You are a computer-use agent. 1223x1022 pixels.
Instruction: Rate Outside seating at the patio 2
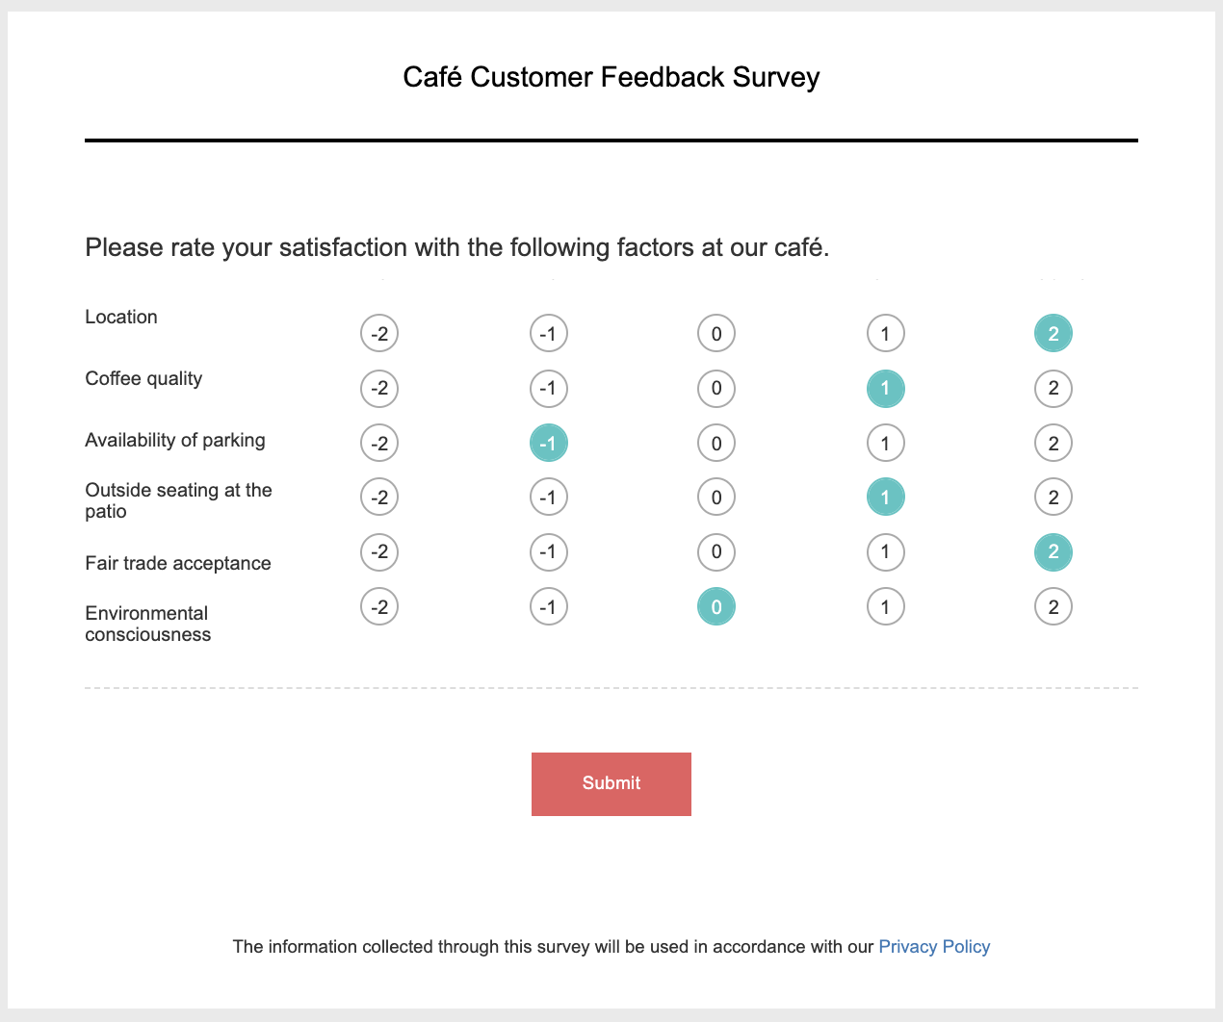[1054, 498]
